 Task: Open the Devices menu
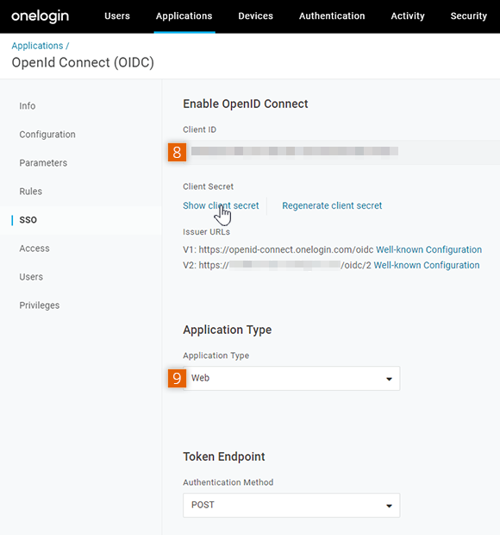256,16
